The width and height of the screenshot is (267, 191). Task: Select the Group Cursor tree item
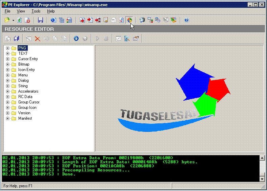point(29,102)
